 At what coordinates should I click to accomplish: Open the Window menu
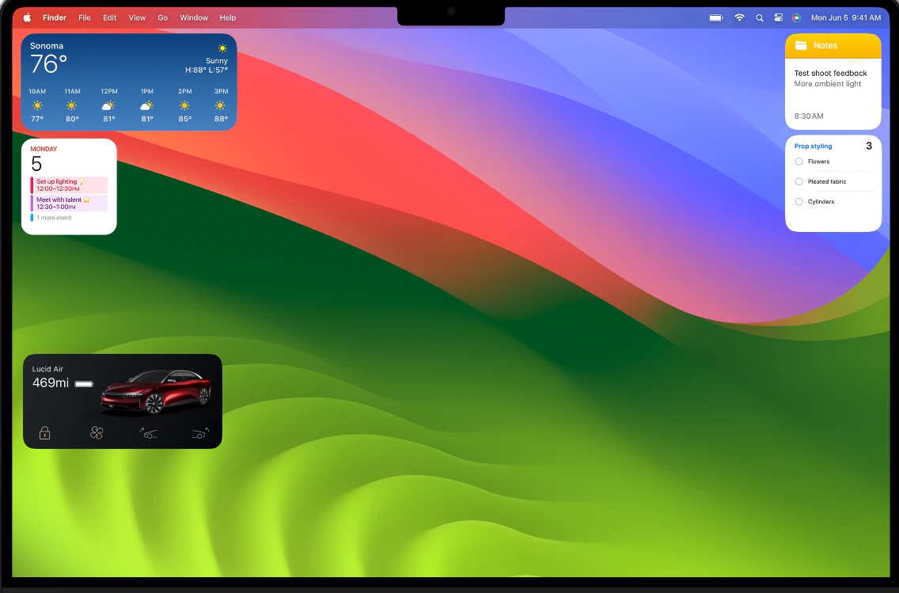[194, 17]
